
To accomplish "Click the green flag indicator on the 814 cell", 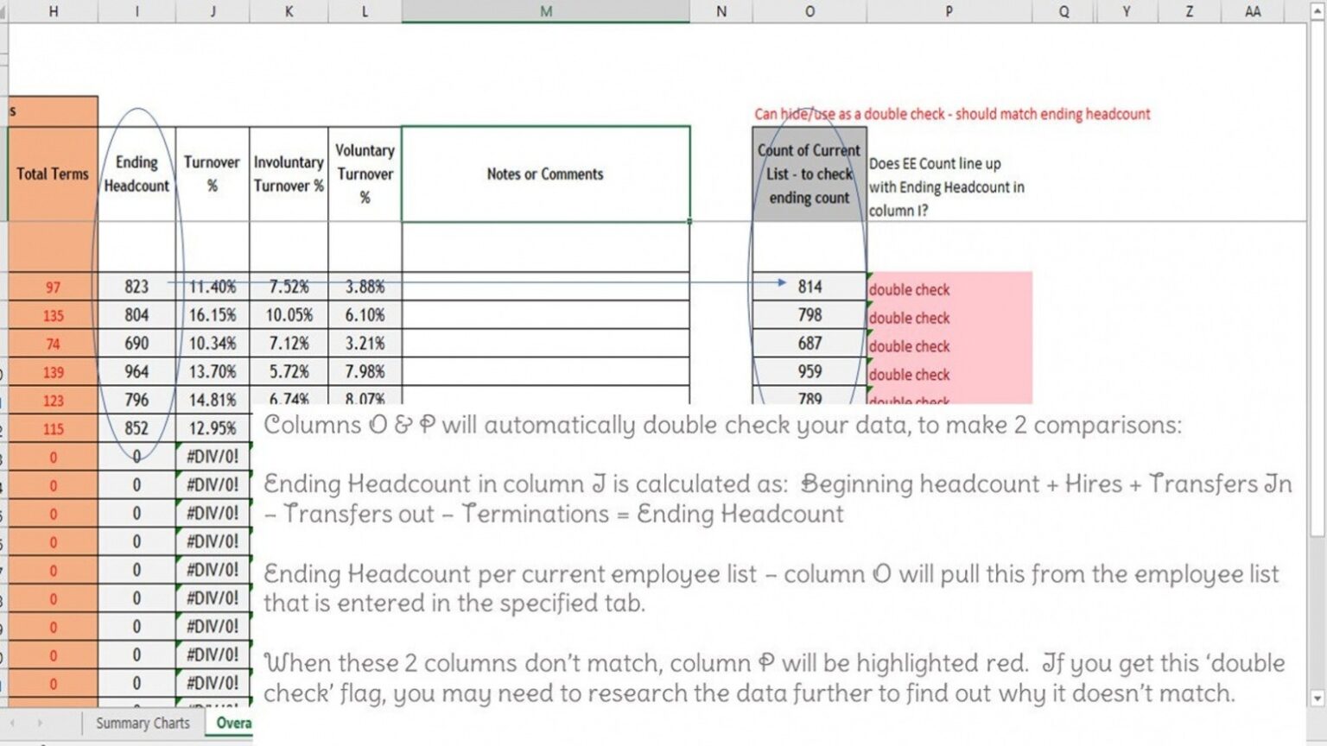I will pyautogui.click(x=869, y=275).
